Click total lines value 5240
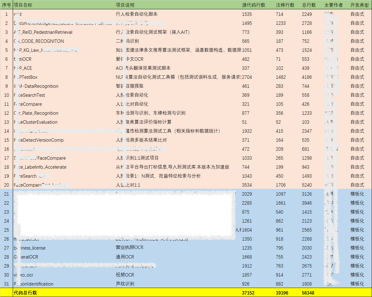The height and width of the screenshot is (297, 372). click(x=307, y=185)
